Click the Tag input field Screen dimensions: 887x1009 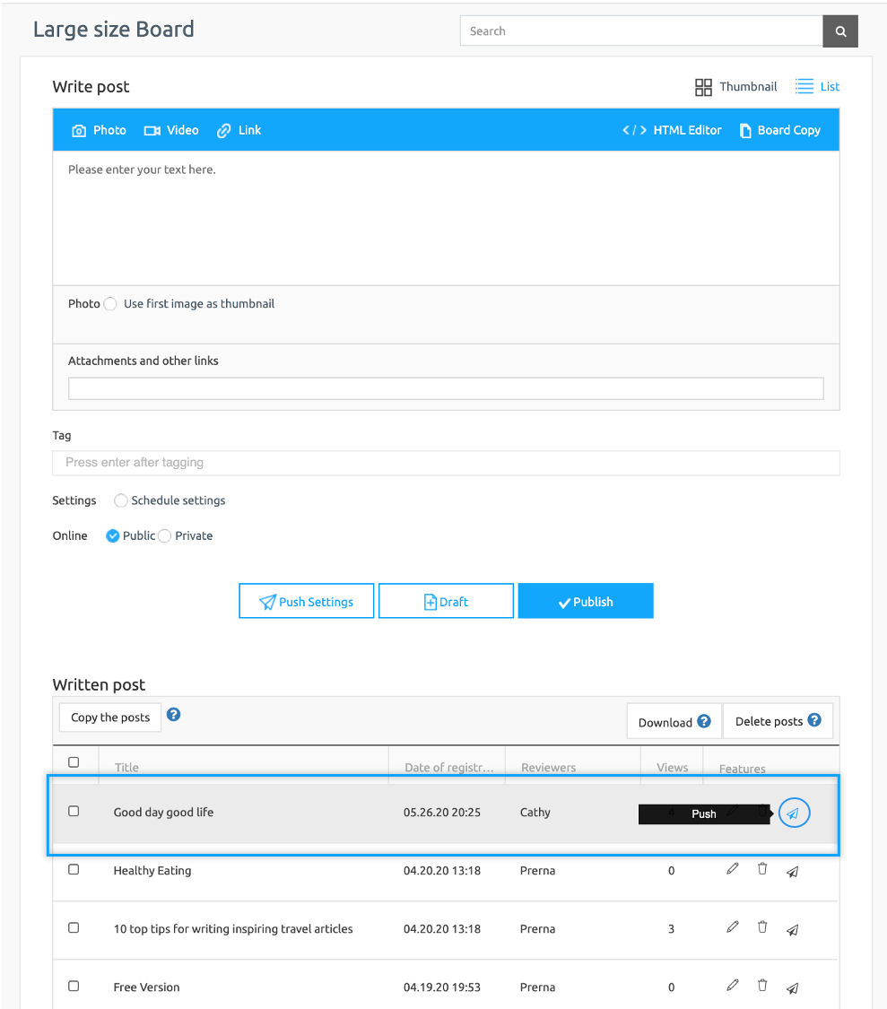click(446, 463)
